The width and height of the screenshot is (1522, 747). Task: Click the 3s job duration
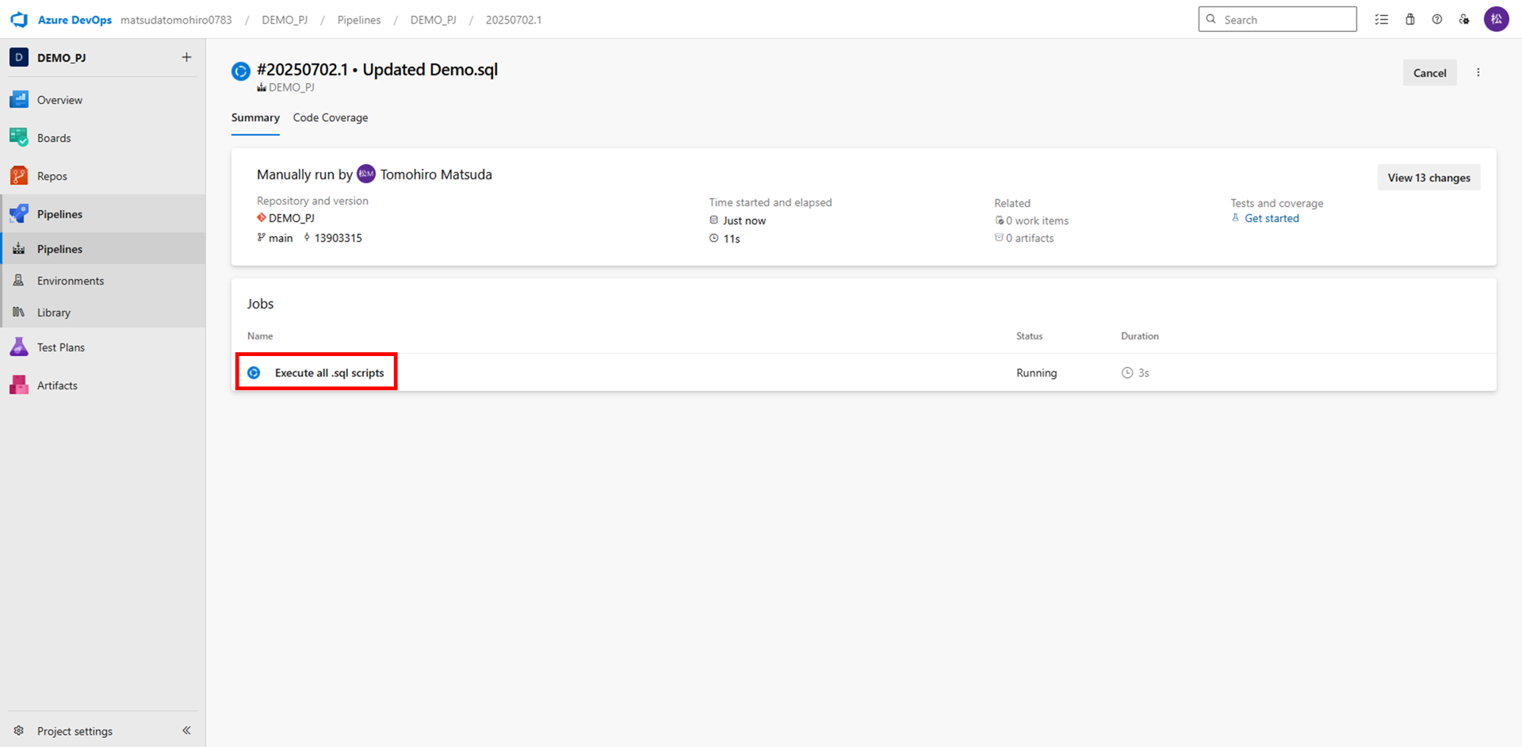(x=1135, y=373)
